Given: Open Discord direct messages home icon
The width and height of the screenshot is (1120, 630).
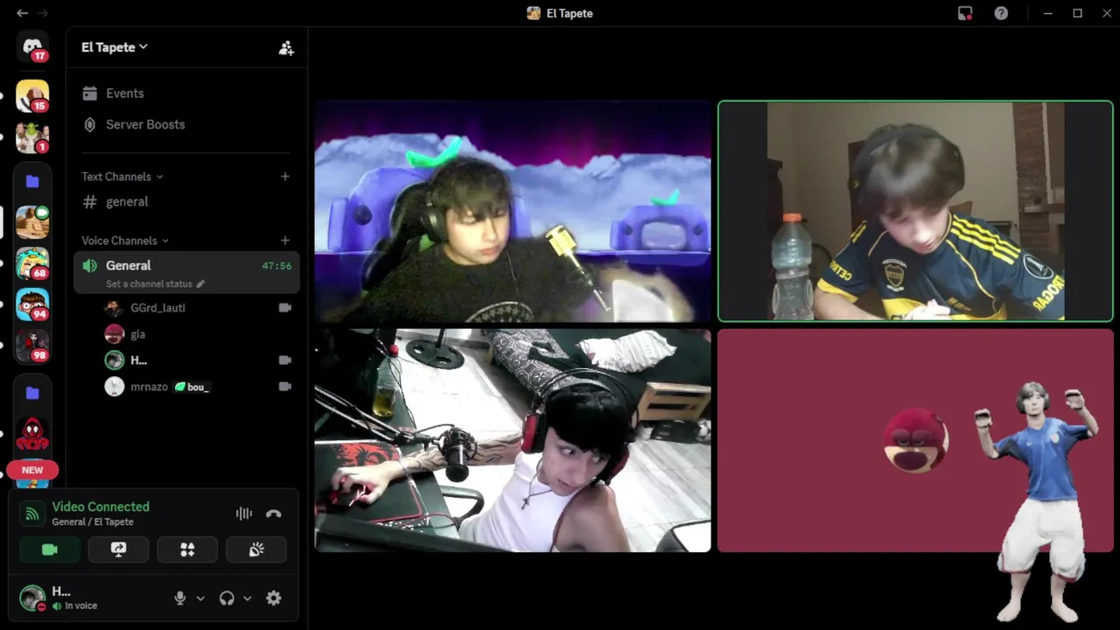Looking at the screenshot, I should [32, 46].
